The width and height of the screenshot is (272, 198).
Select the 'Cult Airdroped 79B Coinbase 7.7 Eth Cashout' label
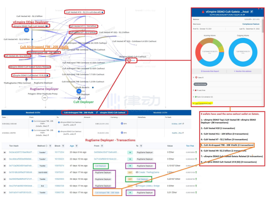click(x=83, y=74)
